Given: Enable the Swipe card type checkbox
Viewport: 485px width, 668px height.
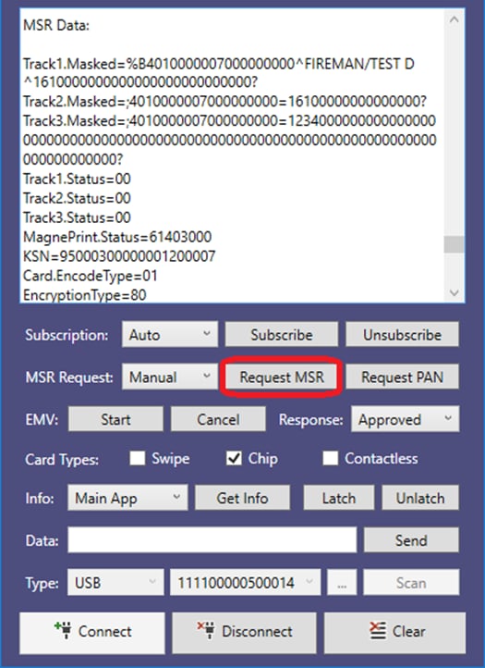Looking at the screenshot, I should pos(137,459).
